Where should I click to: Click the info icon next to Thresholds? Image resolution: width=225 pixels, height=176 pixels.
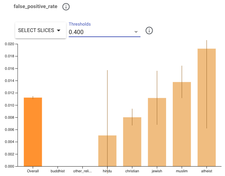(149, 31)
